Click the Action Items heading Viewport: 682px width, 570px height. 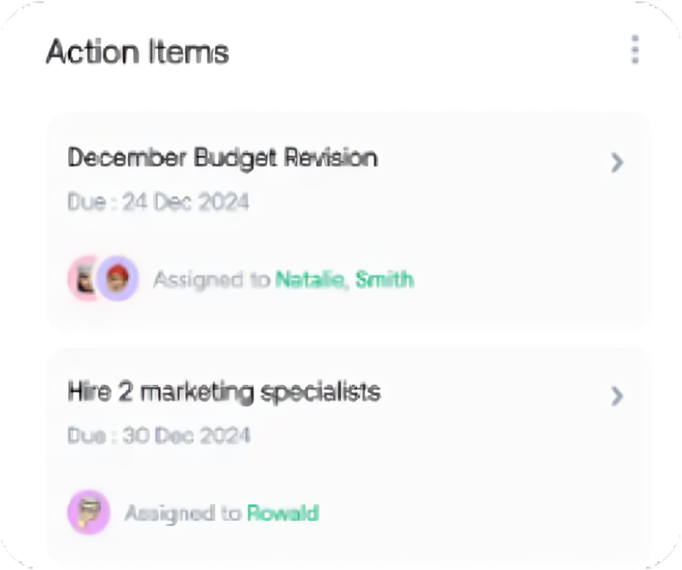click(x=137, y=52)
